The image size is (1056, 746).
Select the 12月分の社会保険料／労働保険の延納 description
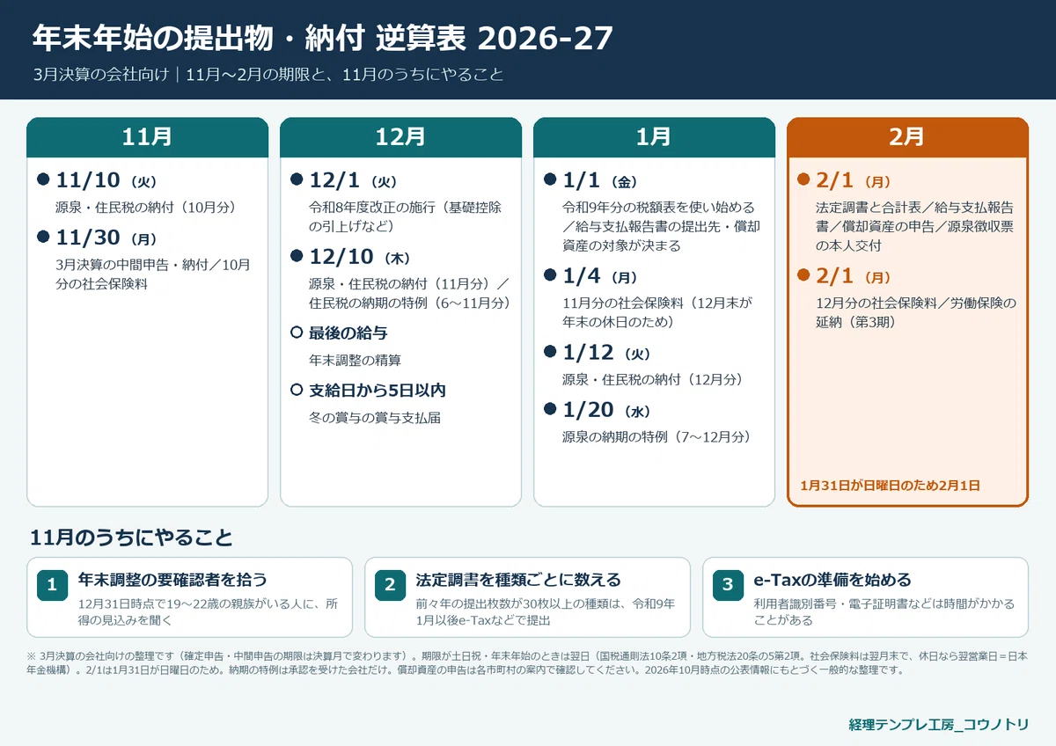pos(916,312)
